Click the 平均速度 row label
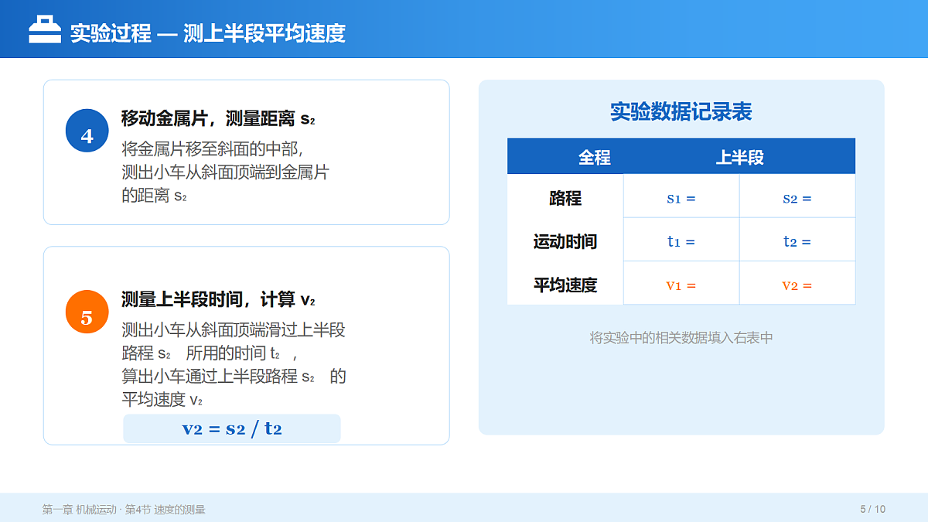 pos(565,285)
